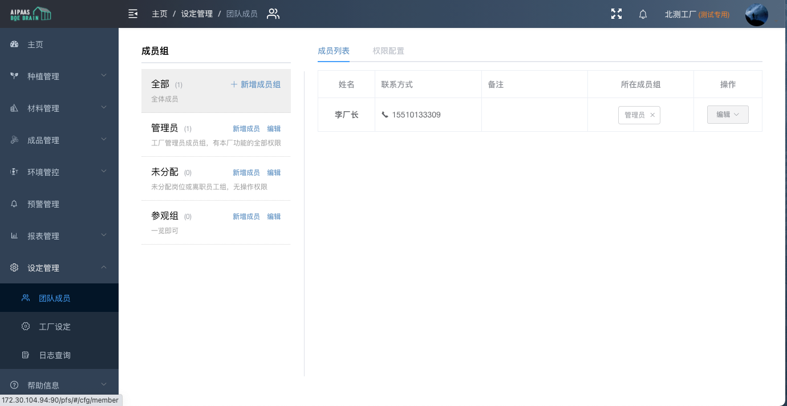Click the gear icon for 设定管理
This screenshot has height=406, width=787.
(15, 268)
